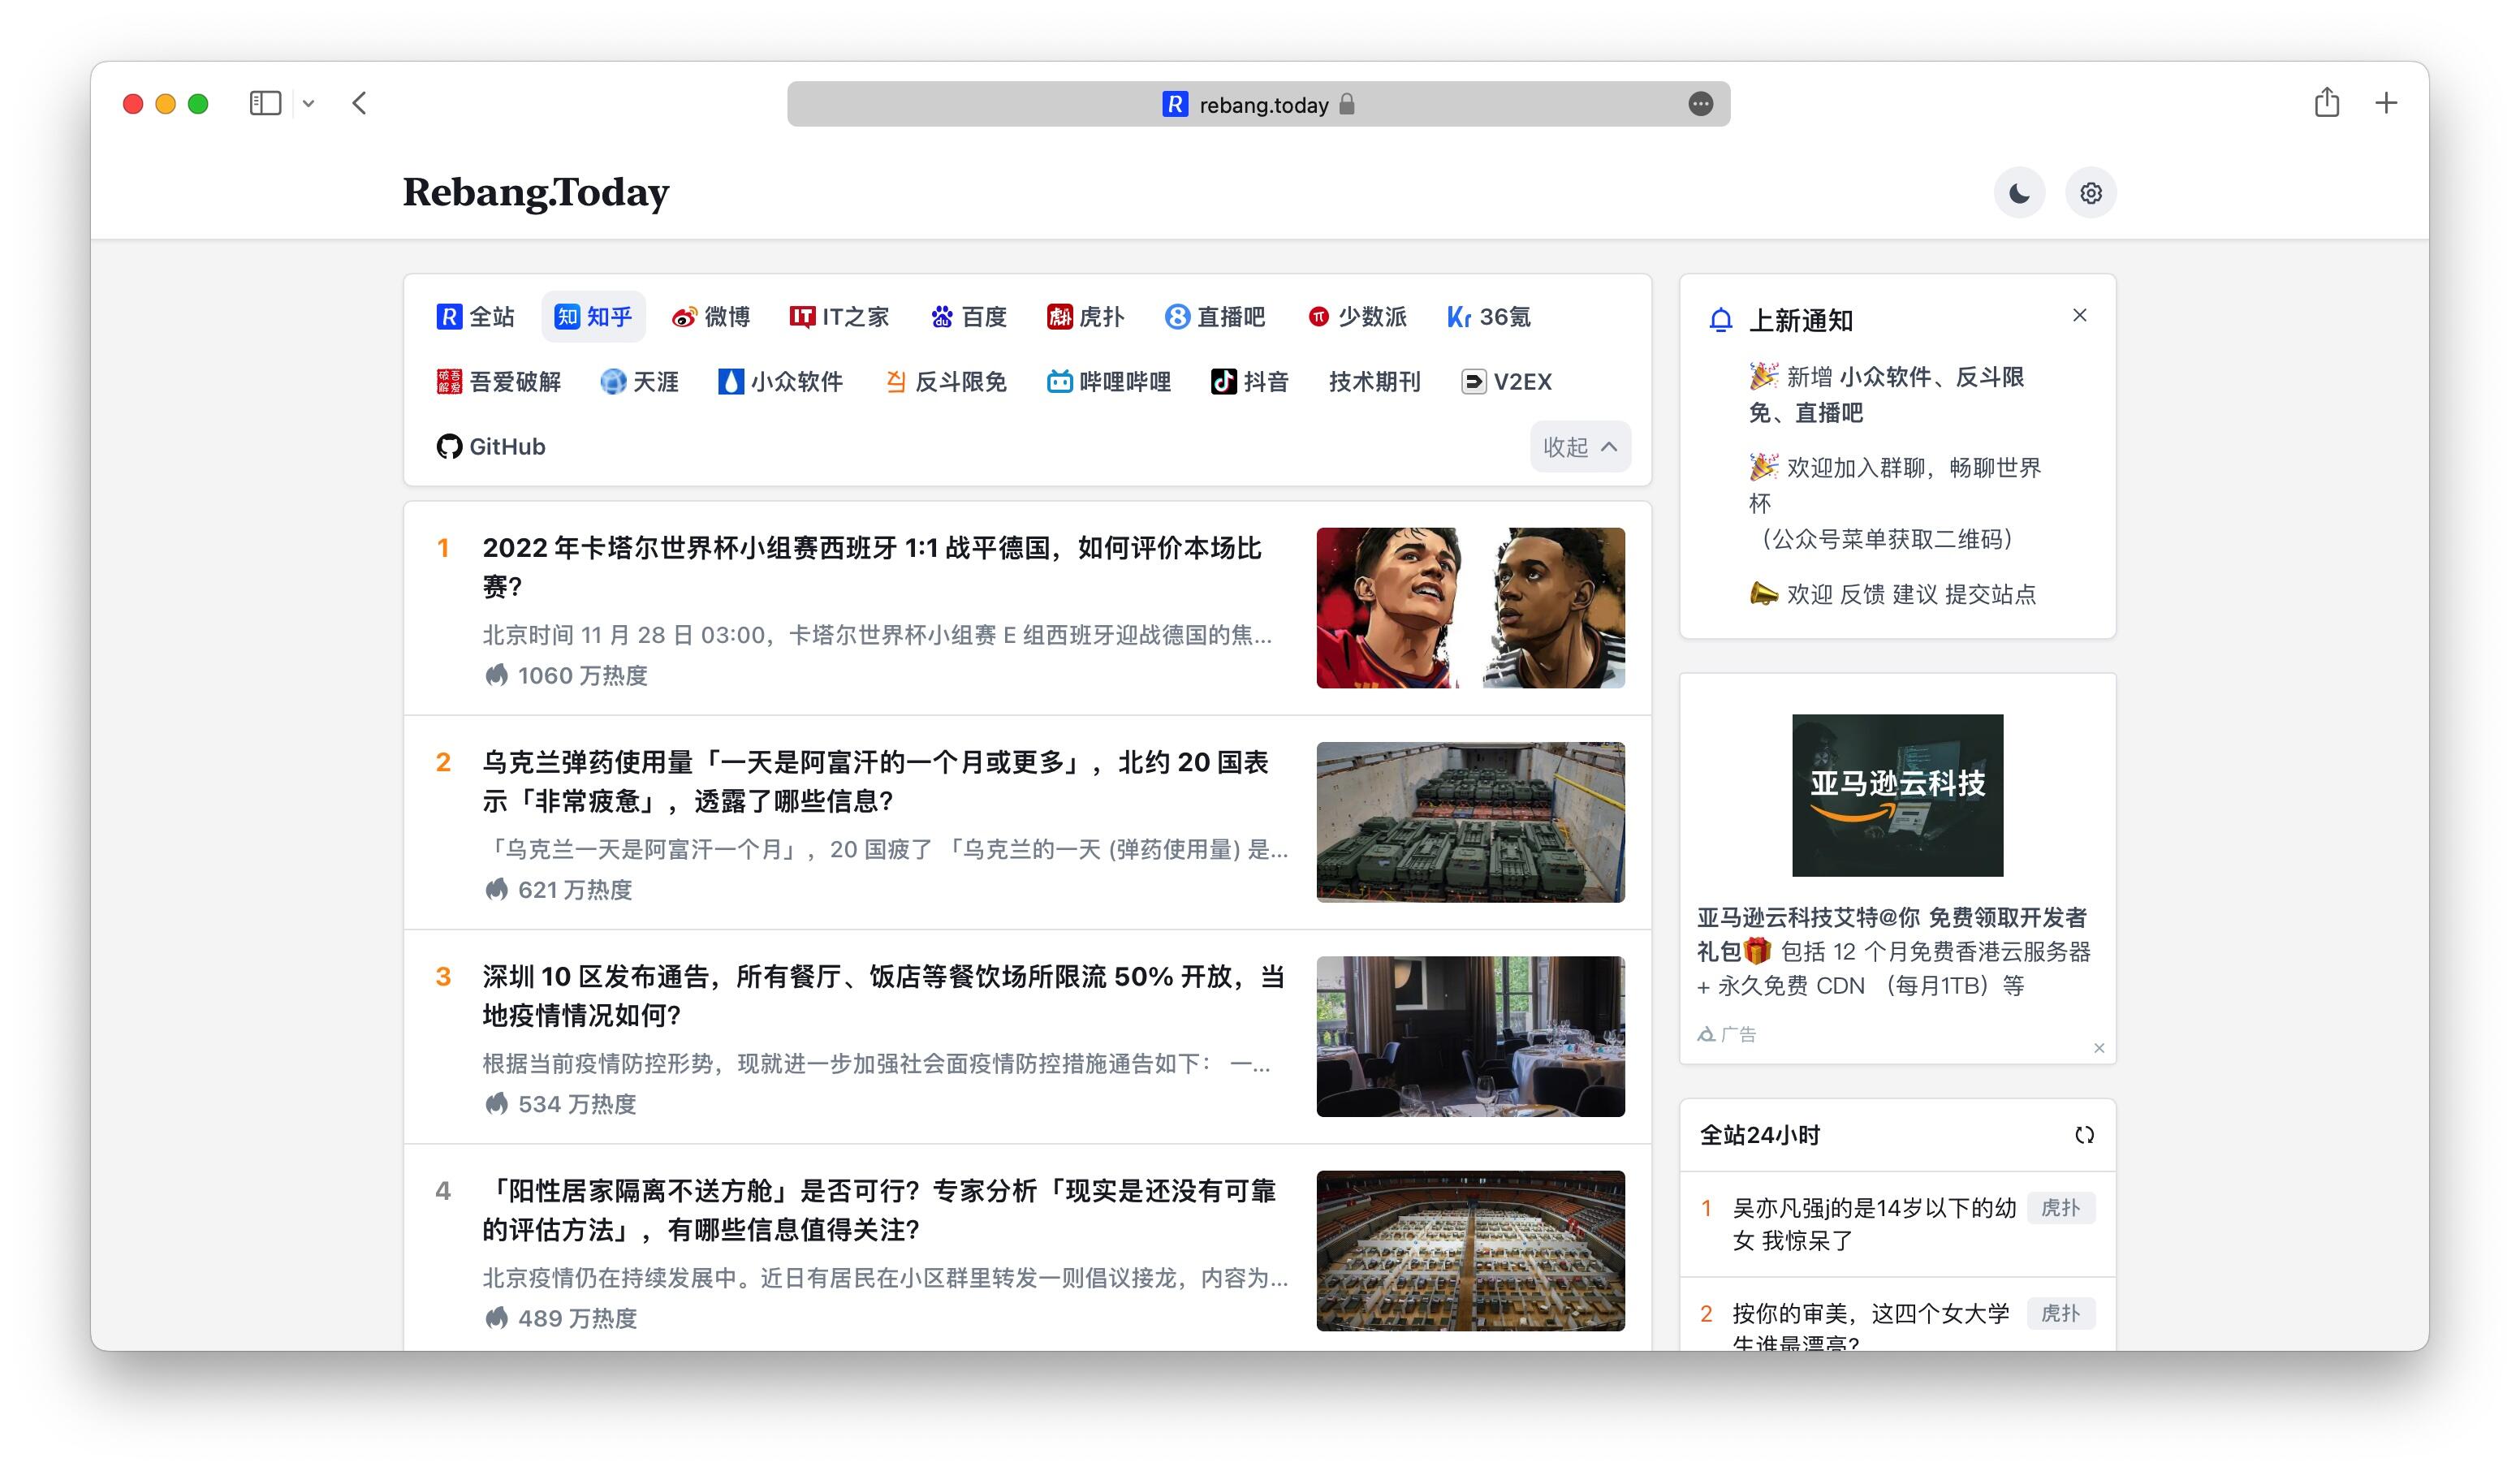2520x1471 pixels.
Task: Click the refresh icon beside 全站24小时
Action: coord(2084,1135)
